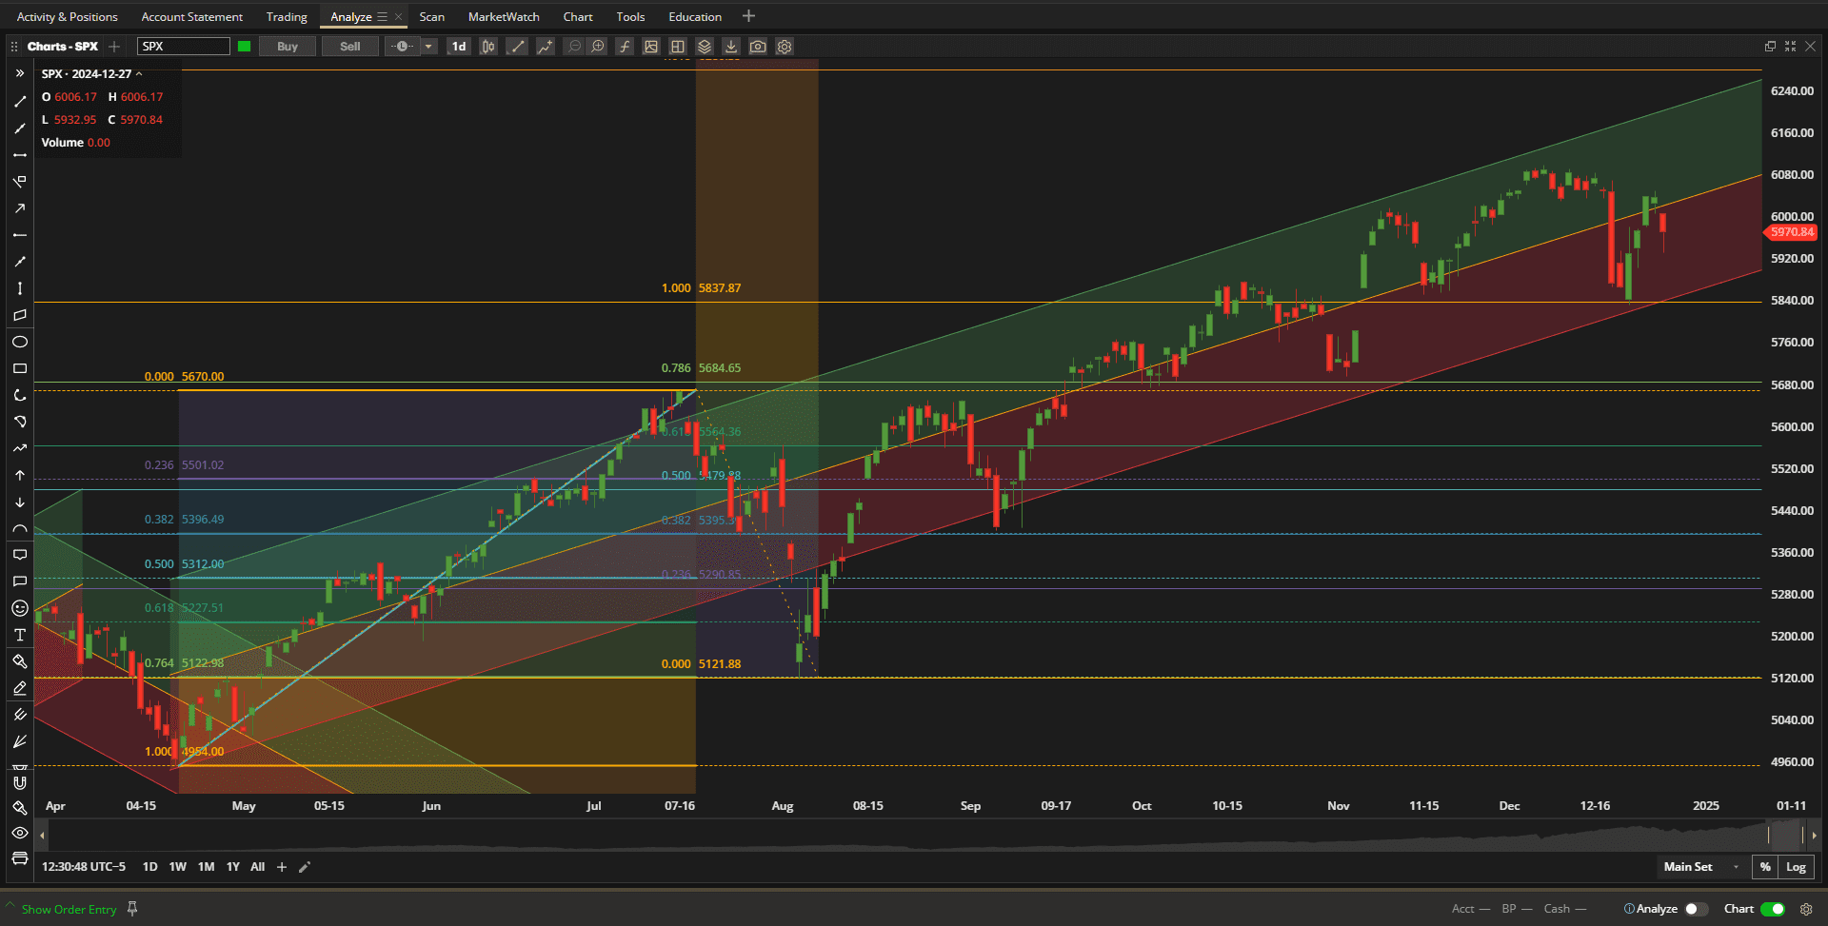1828x926 pixels.
Task: Select the arrow drawing tool
Action: pyautogui.click(x=20, y=207)
